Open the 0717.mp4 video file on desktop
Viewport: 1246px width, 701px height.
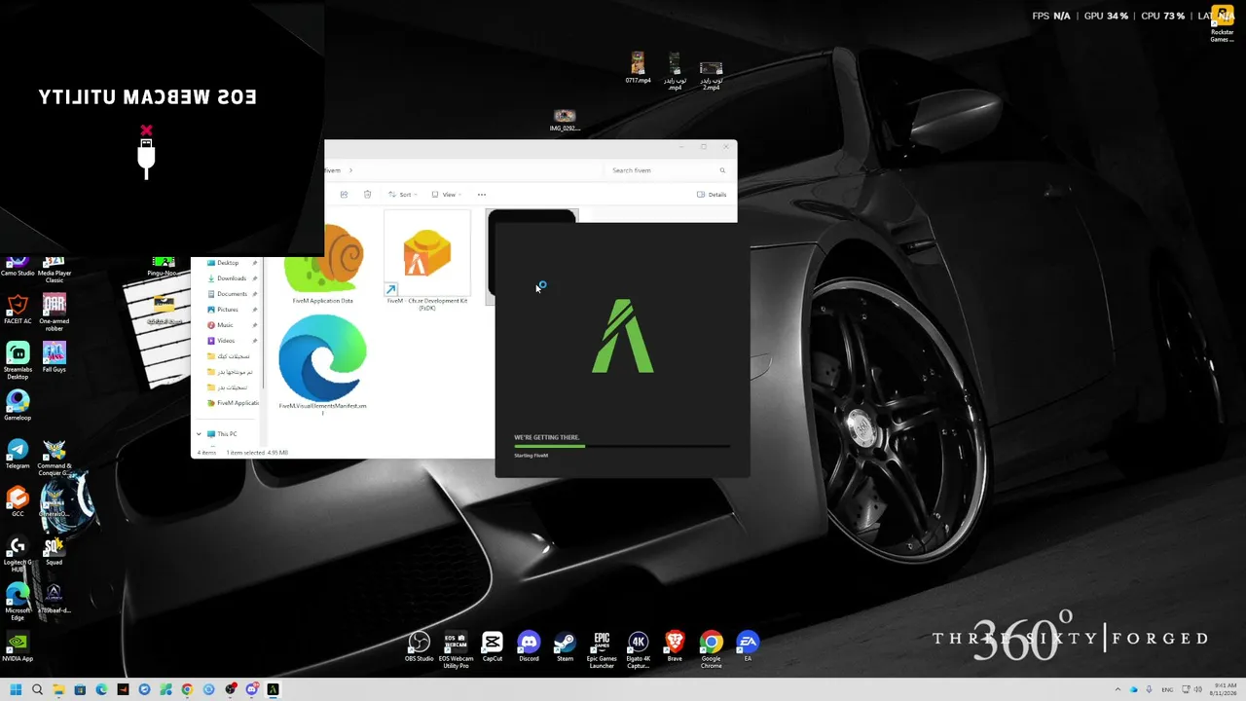point(638,68)
